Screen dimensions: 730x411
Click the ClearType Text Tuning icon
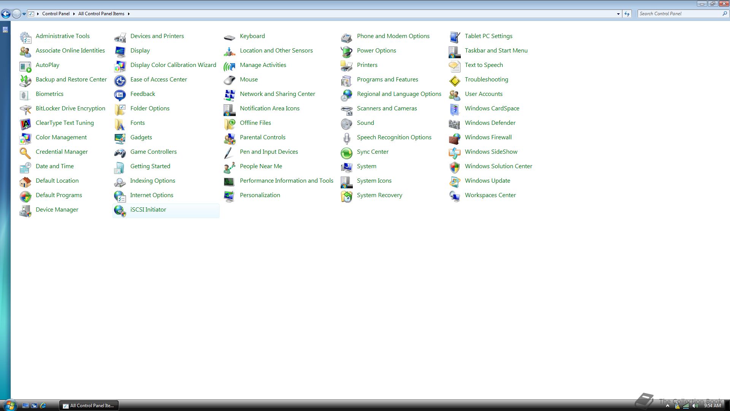[25, 124]
